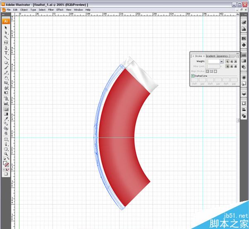Select the Paintbrush tool
Viewport: 249px width, 229px height.
click(x=6, y=68)
